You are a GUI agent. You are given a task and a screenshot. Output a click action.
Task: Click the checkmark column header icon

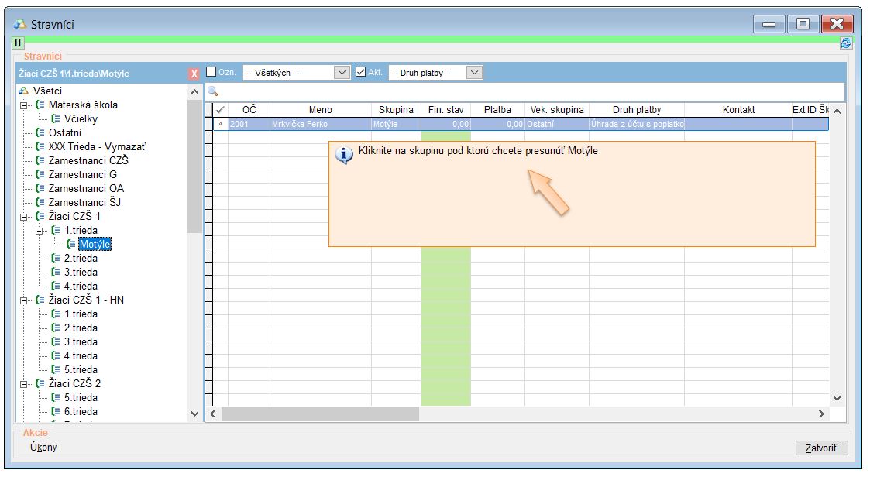click(221, 110)
